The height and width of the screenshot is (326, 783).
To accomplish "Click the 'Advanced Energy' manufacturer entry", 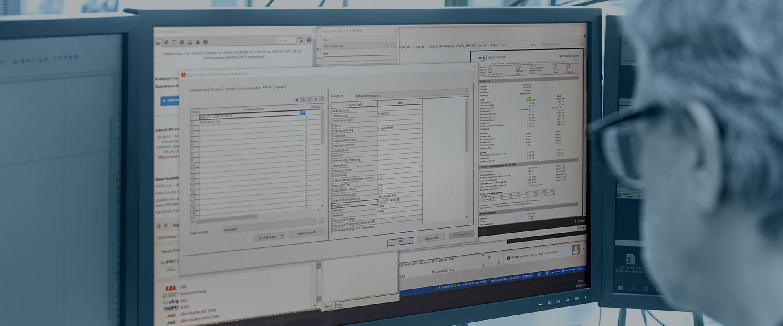I will (x=184, y=293).
